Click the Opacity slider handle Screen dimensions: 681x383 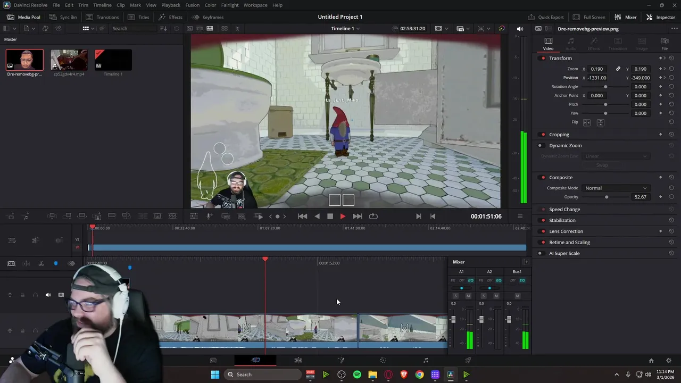(x=607, y=197)
